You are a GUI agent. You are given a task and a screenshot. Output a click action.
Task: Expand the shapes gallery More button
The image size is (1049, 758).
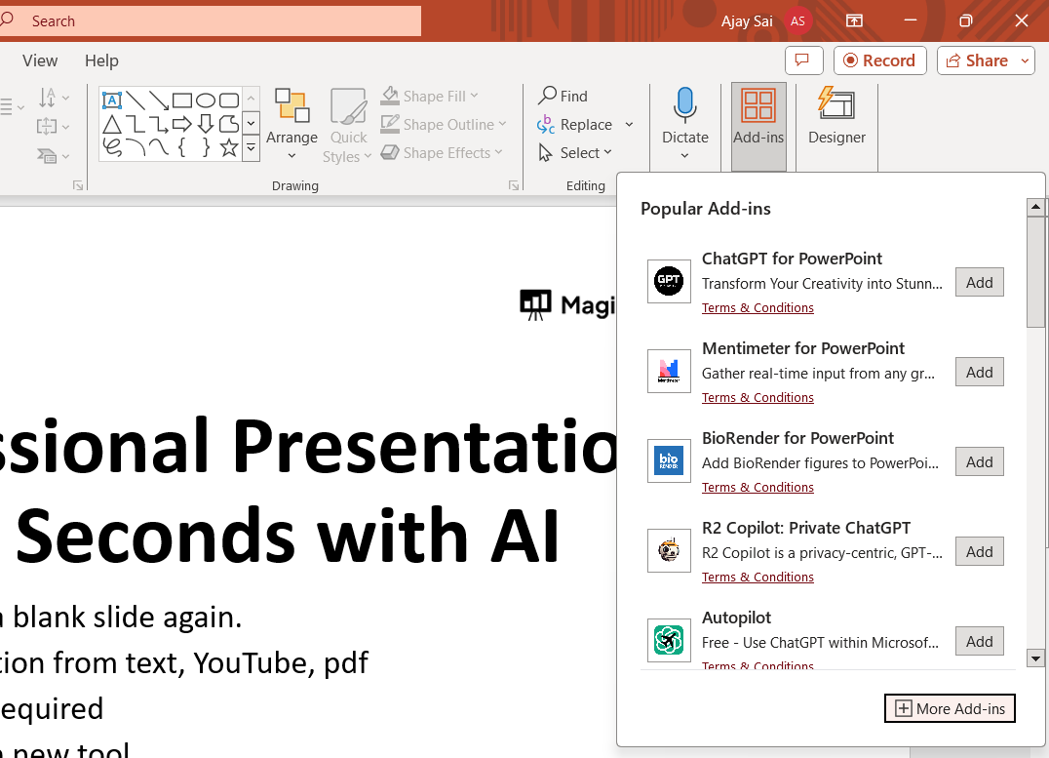pyautogui.click(x=251, y=147)
